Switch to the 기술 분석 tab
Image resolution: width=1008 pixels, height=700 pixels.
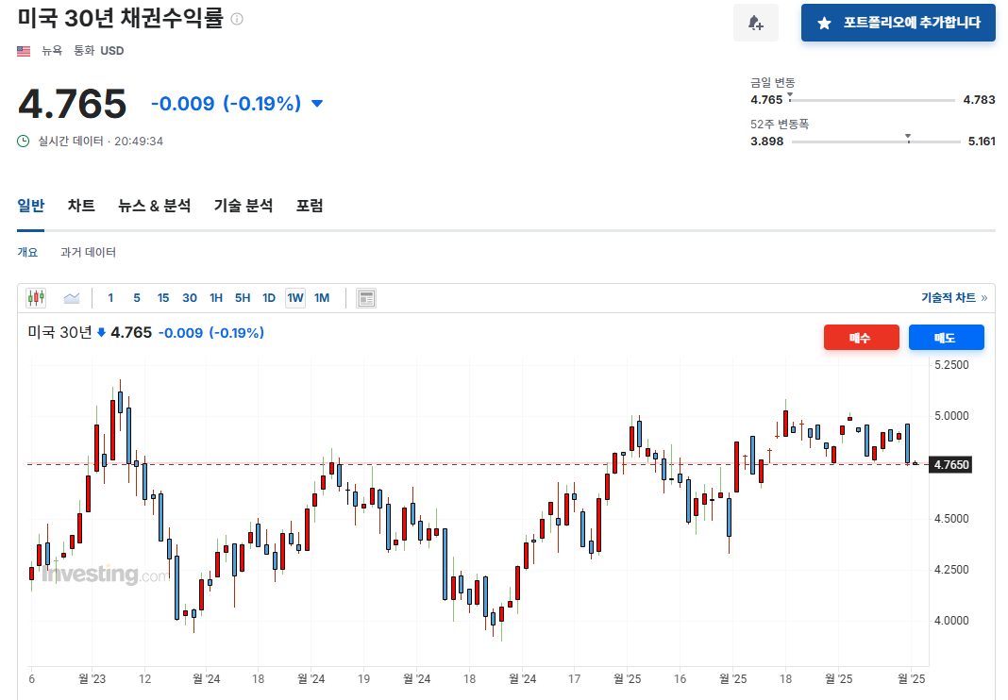[x=244, y=206]
